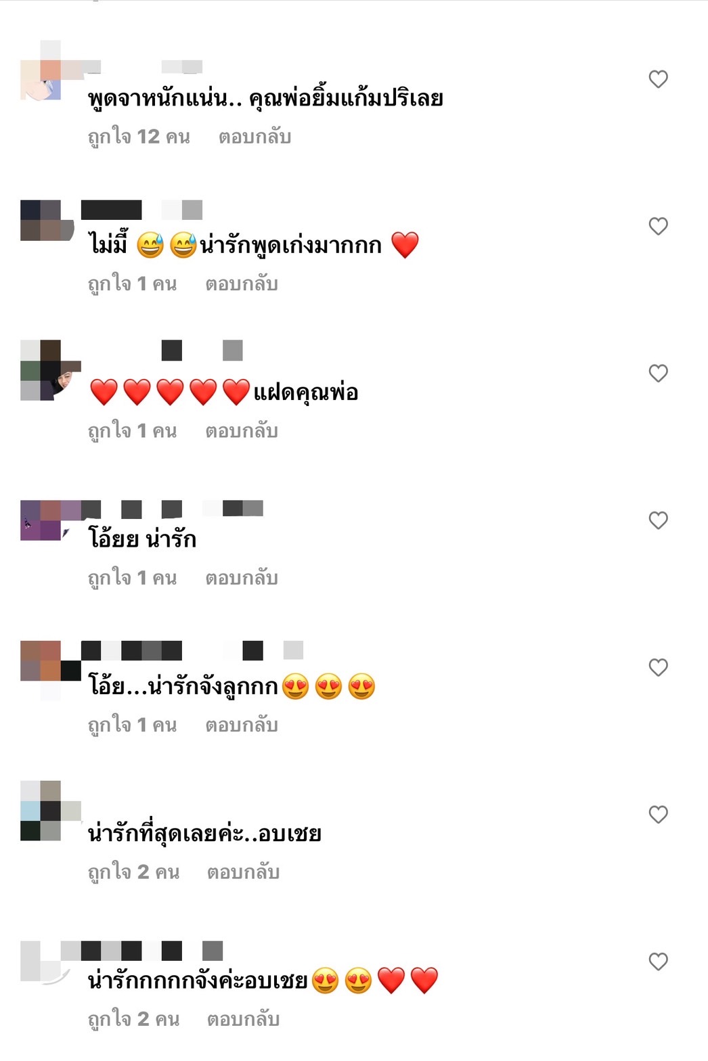The height and width of the screenshot is (1061, 708).
Task: Tap heart beside 'ไม่มี๊ น่ารักพูดเก่งมากกก' comment
Action: click(x=658, y=226)
